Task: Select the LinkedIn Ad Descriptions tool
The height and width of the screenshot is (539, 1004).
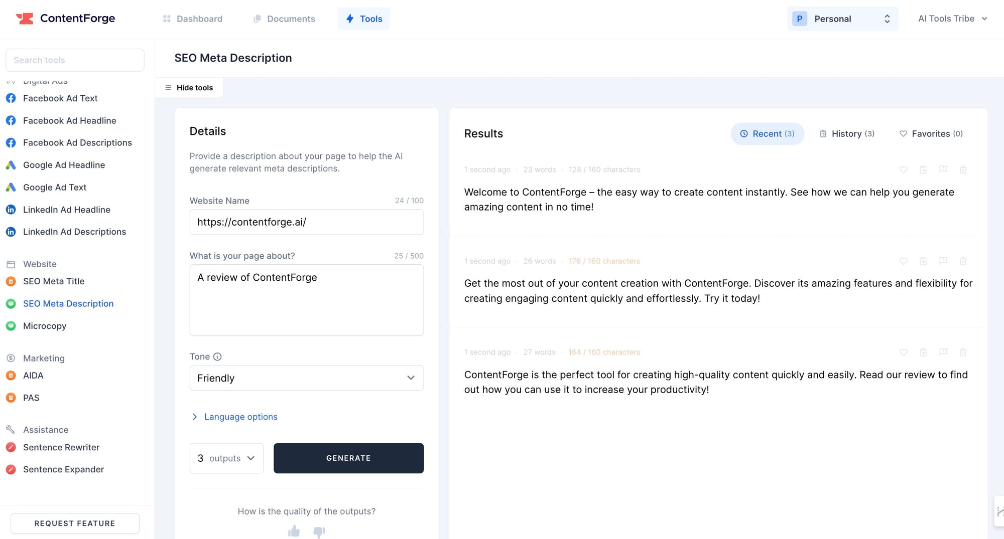Action: coord(74,232)
